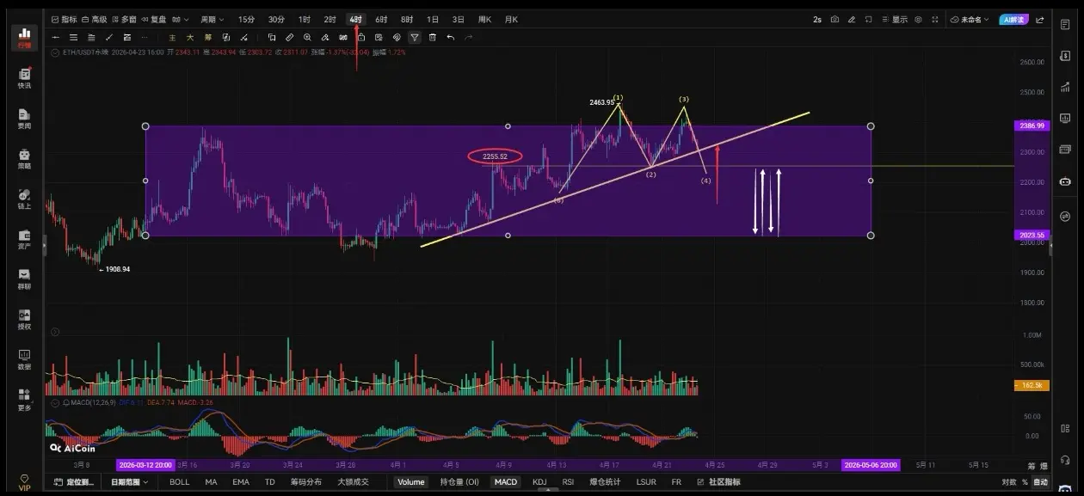Viewport: 1084px width, 496px height.
Task: Click the undo arrow icon
Action: point(451,37)
